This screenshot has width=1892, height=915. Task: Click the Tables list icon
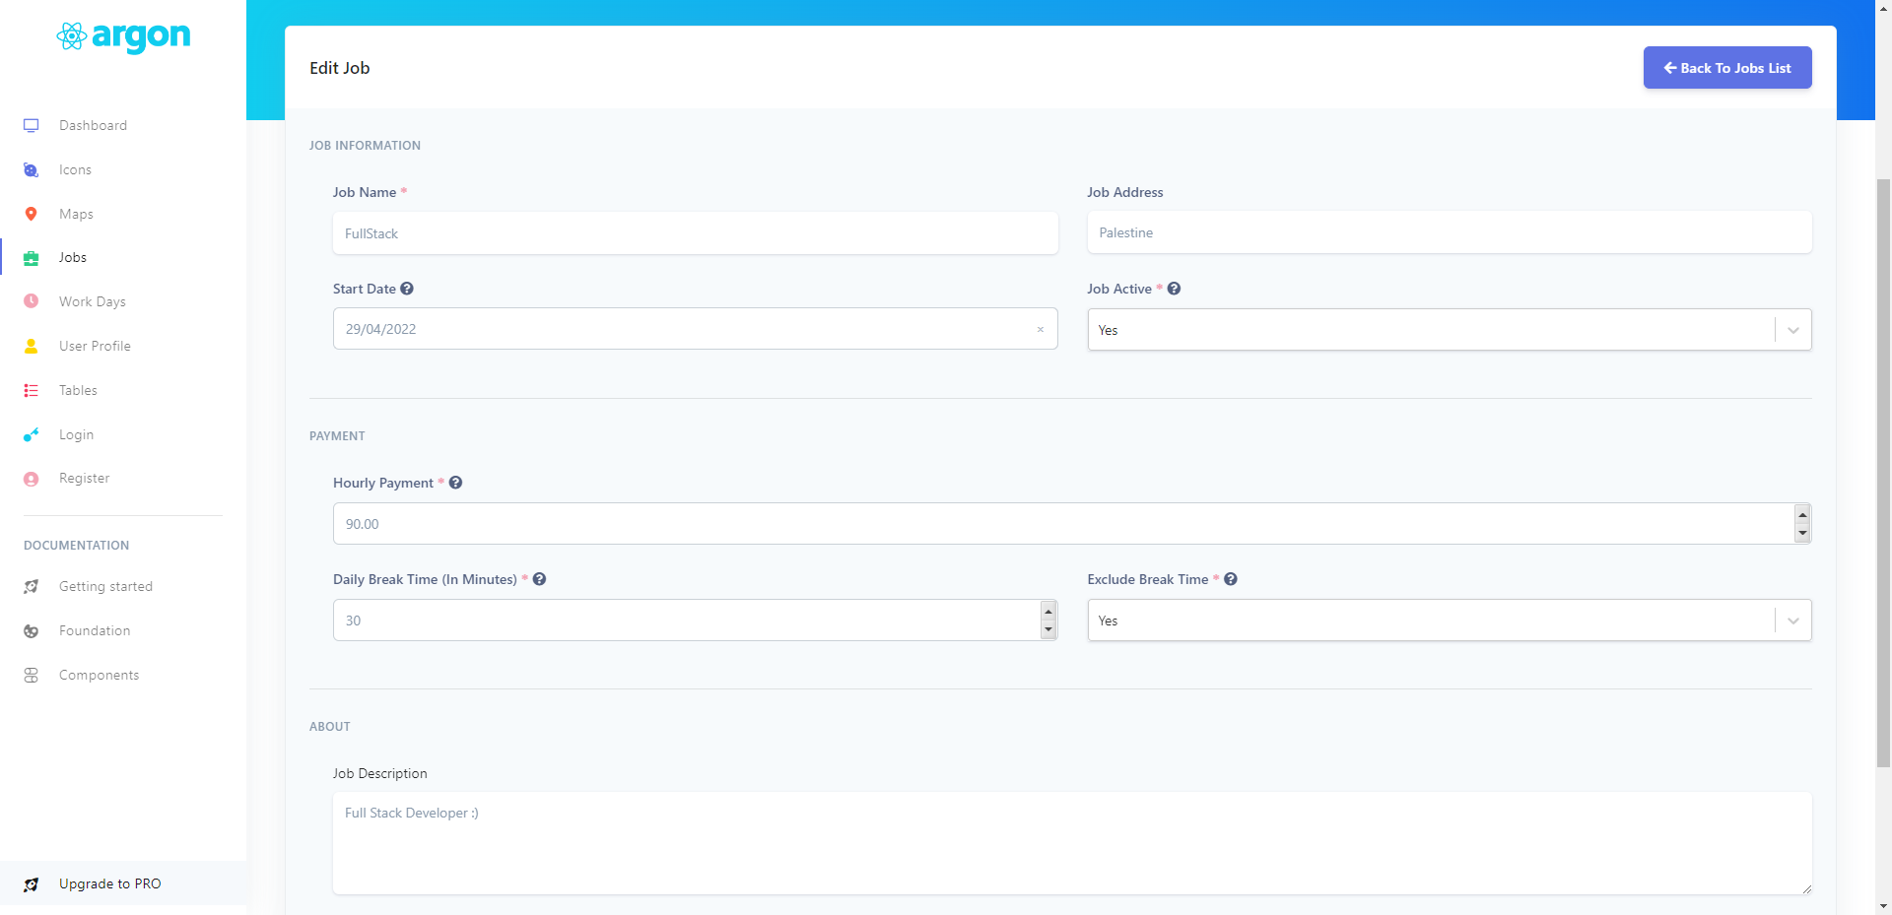coord(32,390)
